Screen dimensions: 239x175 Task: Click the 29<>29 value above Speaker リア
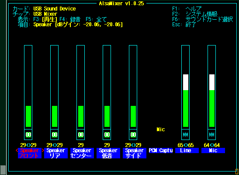tap(55, 145)
